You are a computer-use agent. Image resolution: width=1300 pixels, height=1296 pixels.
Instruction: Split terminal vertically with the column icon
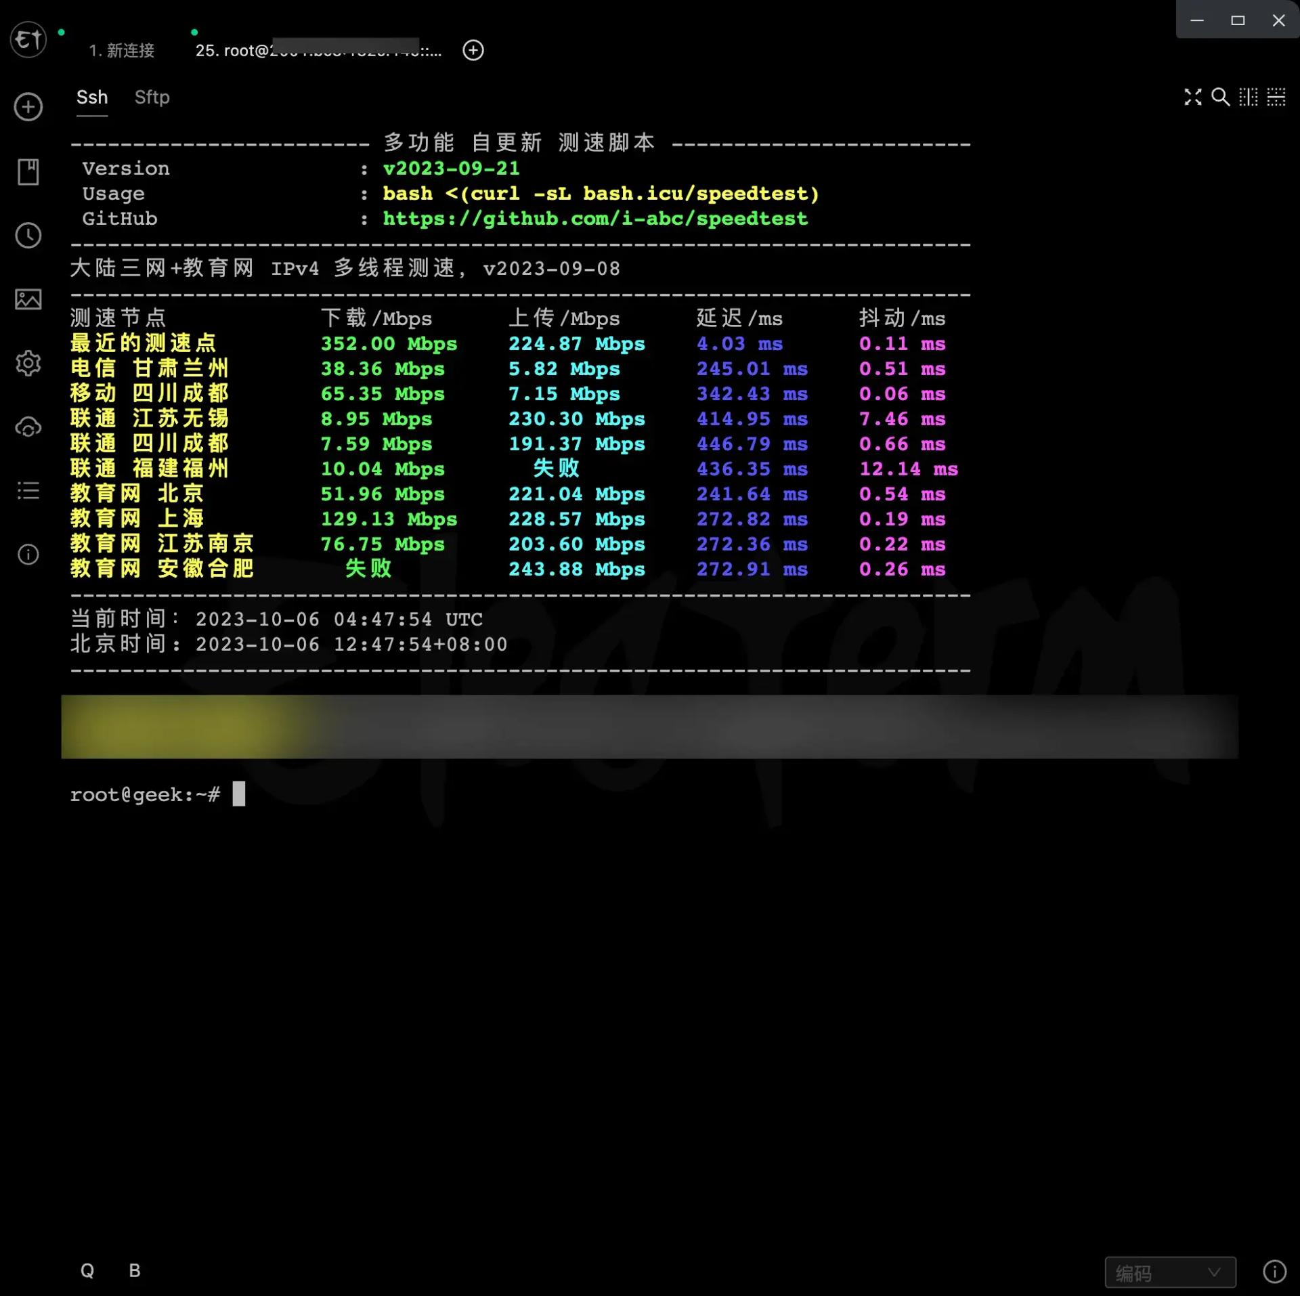coord(1248,98)
